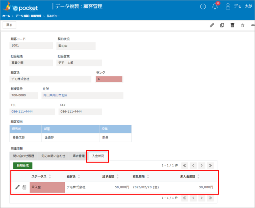The height and width of the screenshot is (208, 255).
Task: Click the 担当組織 field 営業企画
Action: point(31,63)
